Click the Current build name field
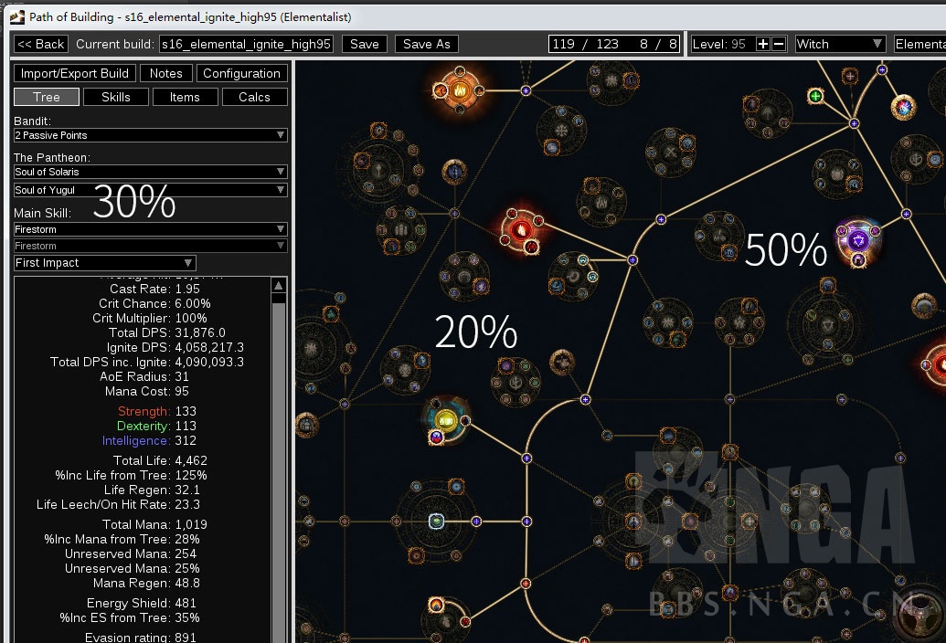The width and height of the screenshot is (946, 643). [x=246, y=44]
